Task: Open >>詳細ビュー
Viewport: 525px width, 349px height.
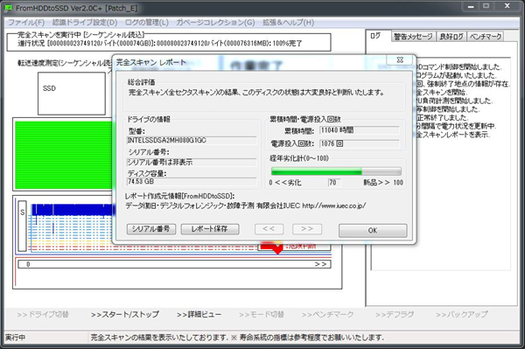Action: 199,315
